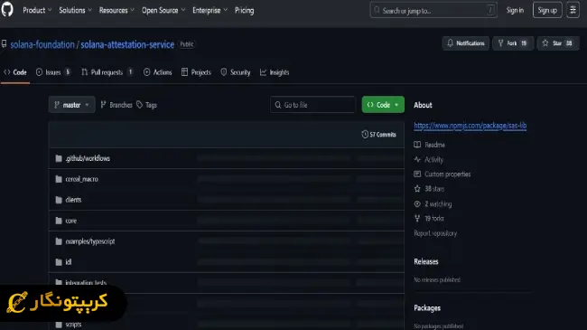Click folder icon next to clients
Image resolution: width=587 pixels, height=330 pixels.
[59, 200]
